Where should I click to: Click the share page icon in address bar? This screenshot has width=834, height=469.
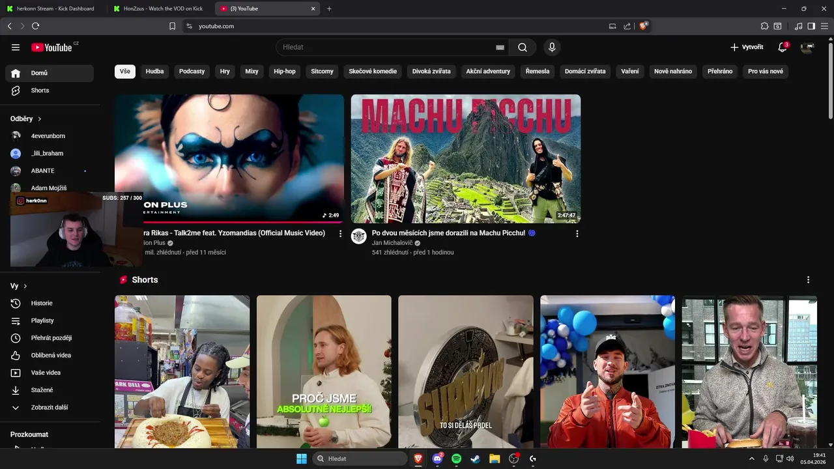[x=627, y=26]
